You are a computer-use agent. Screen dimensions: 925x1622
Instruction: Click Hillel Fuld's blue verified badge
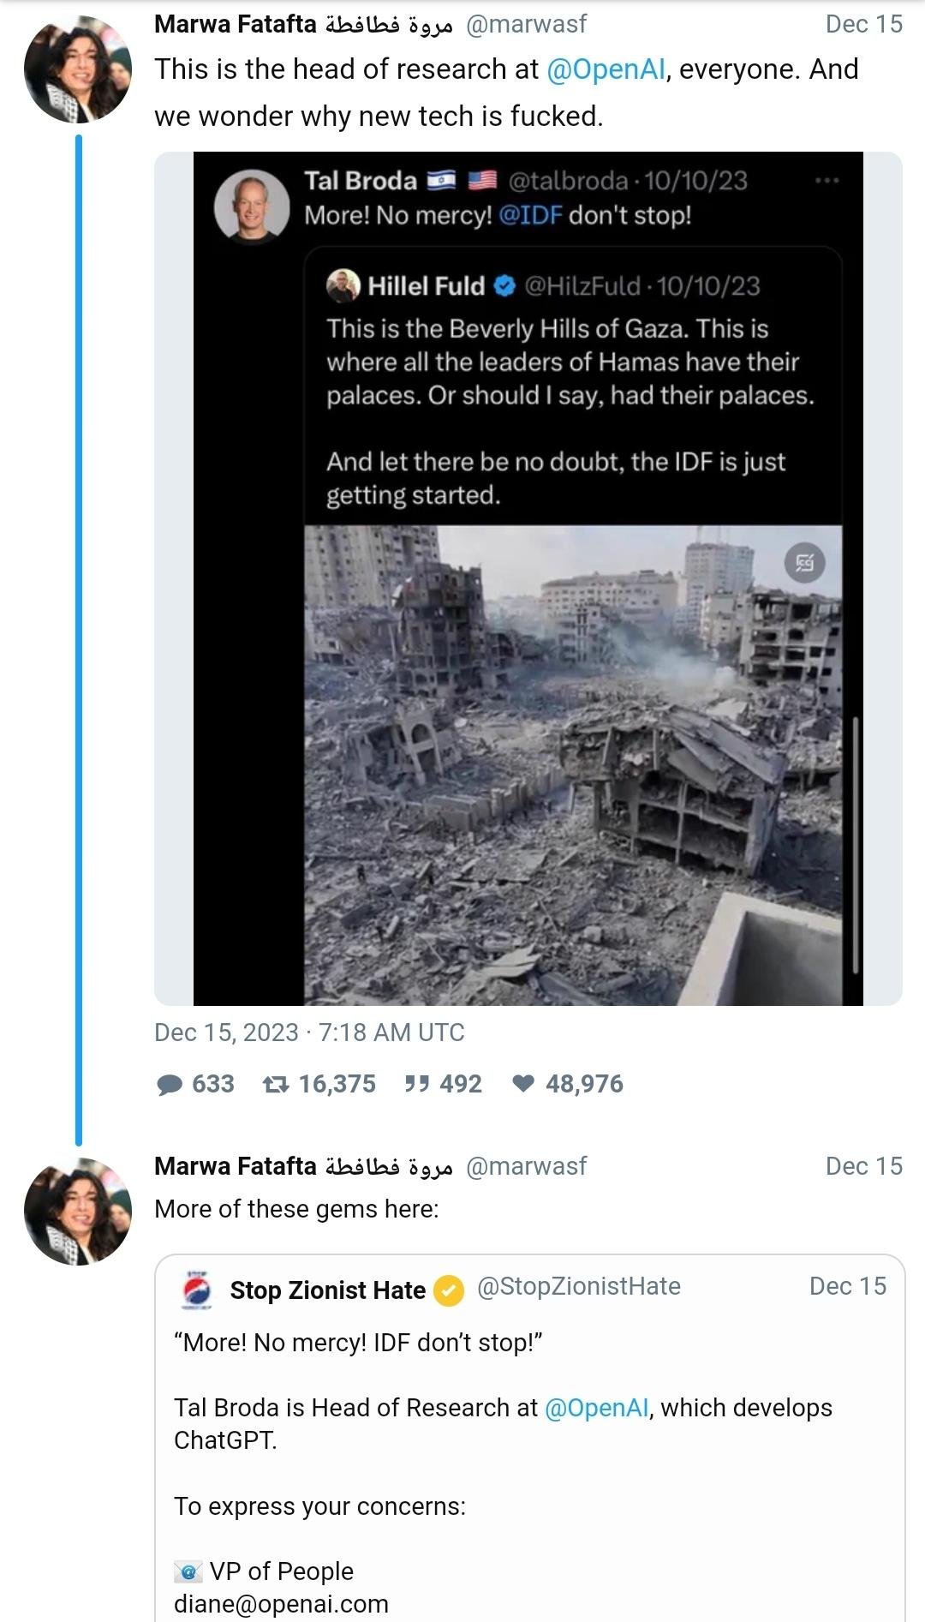(505, 286)
